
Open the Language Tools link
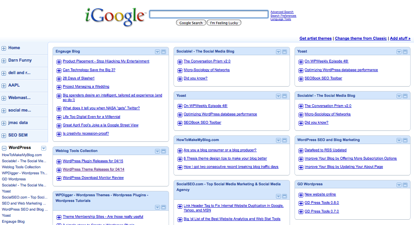(x=281, y=19)
